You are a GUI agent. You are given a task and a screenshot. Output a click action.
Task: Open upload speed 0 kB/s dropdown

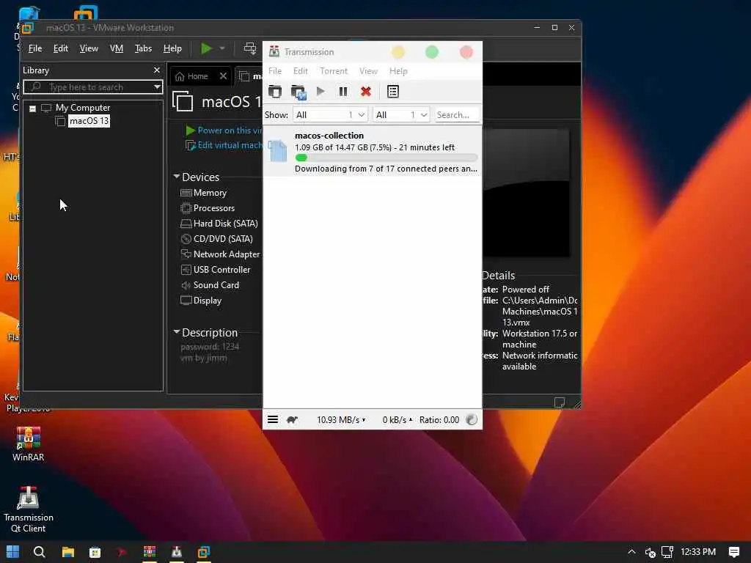click(397, 419)
